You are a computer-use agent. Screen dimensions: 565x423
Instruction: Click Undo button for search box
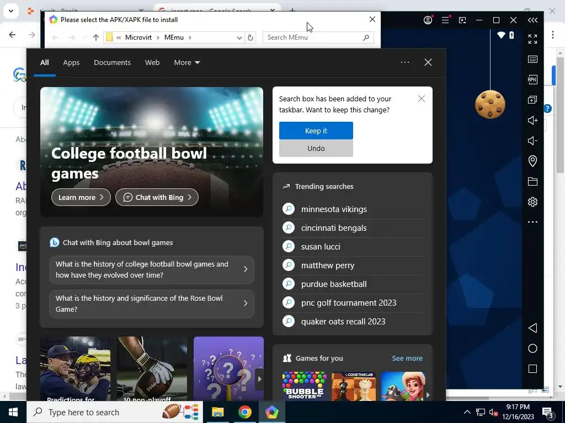pos(316,148)
